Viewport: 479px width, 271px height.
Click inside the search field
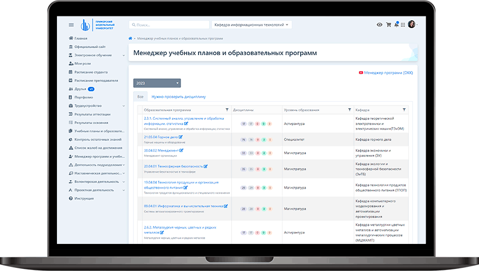169,25
